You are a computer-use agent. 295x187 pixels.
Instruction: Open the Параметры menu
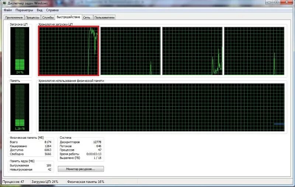[24, 10]
